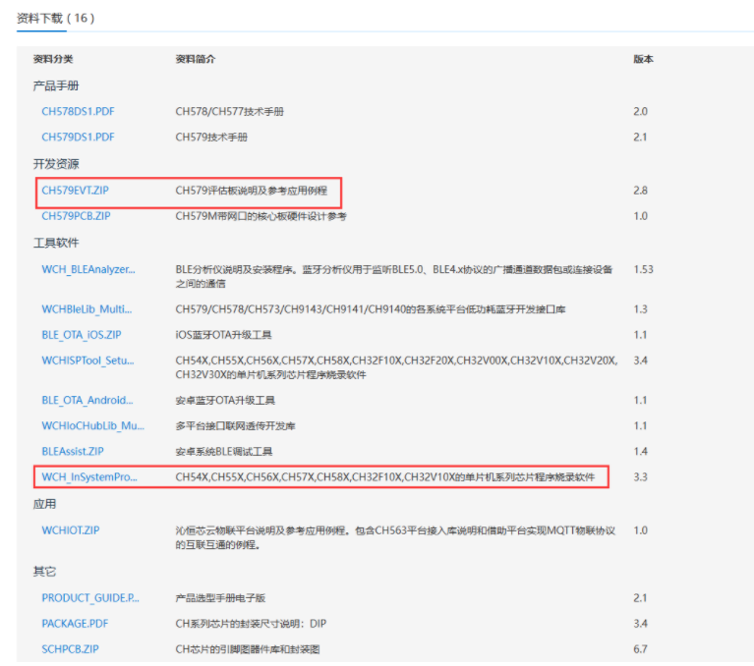Click version 6.7 of SCHPCB.ZIP row
The width and height of the screenshot is (754, 666).
click(x=640, y=649)
